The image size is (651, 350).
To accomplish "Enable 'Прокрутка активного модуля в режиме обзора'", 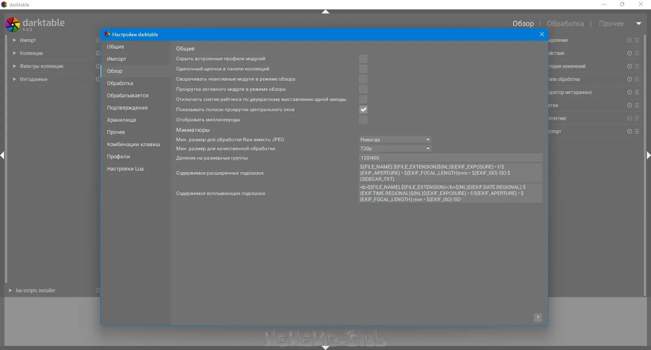I will 363,89.
